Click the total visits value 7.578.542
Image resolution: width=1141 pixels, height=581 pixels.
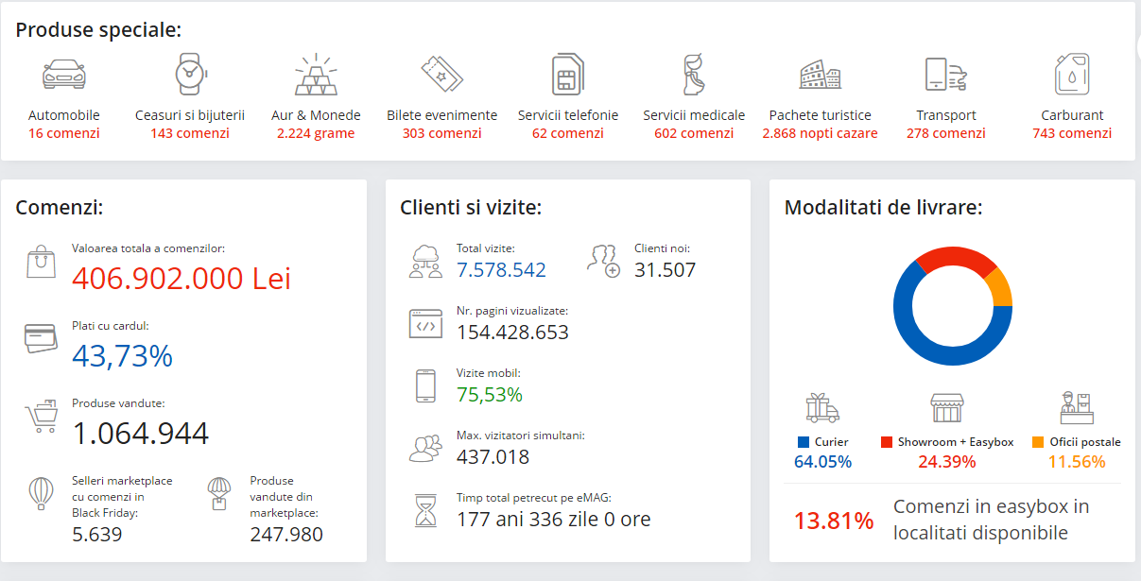501,270
